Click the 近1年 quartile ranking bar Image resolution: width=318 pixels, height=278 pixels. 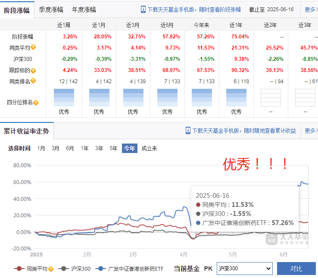point(236,97)
